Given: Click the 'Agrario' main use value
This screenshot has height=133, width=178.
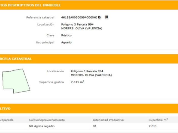Looking at the screenshot, I should [66, 42].
